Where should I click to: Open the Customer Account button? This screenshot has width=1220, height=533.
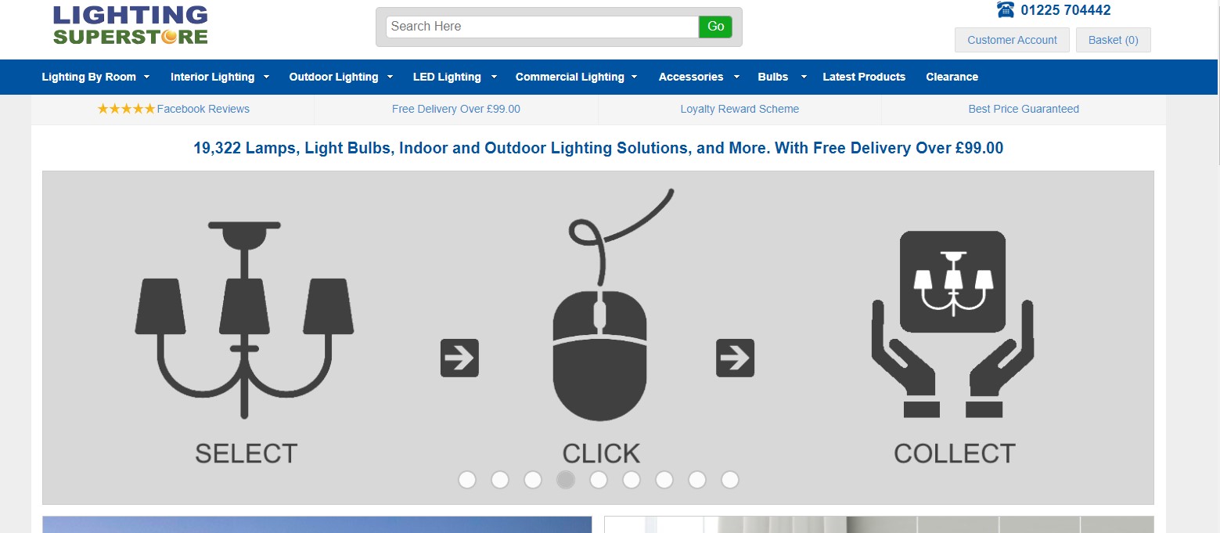click(x=1012, y=40)
